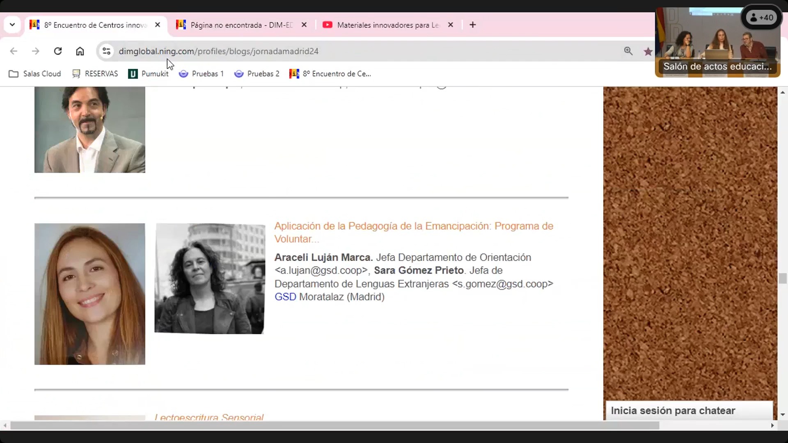Image resolution: width=788 pixels, height=443 pixels.
Task: Select 'Sara Gómez Prieto' name text
Action: click(x=419, y=271)
